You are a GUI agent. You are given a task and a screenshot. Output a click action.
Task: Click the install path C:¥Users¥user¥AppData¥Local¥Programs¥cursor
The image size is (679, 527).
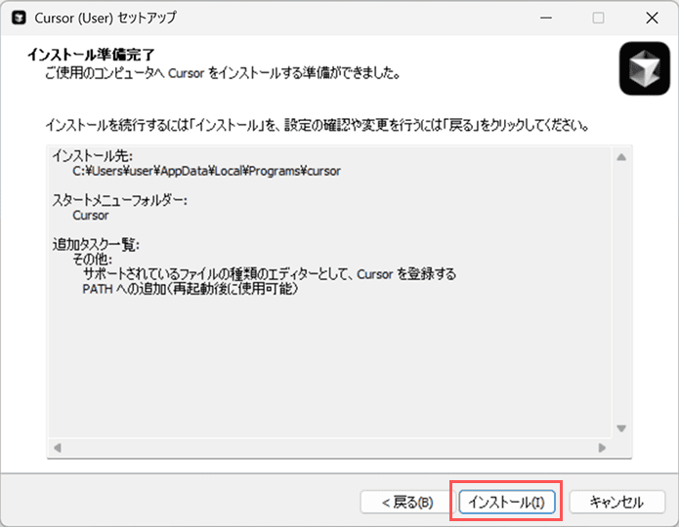click(206, 171)
